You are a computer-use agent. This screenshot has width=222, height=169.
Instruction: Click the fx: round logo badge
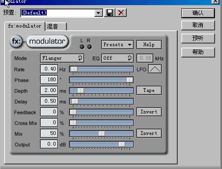pyautogui.click(x=16, y=41)
